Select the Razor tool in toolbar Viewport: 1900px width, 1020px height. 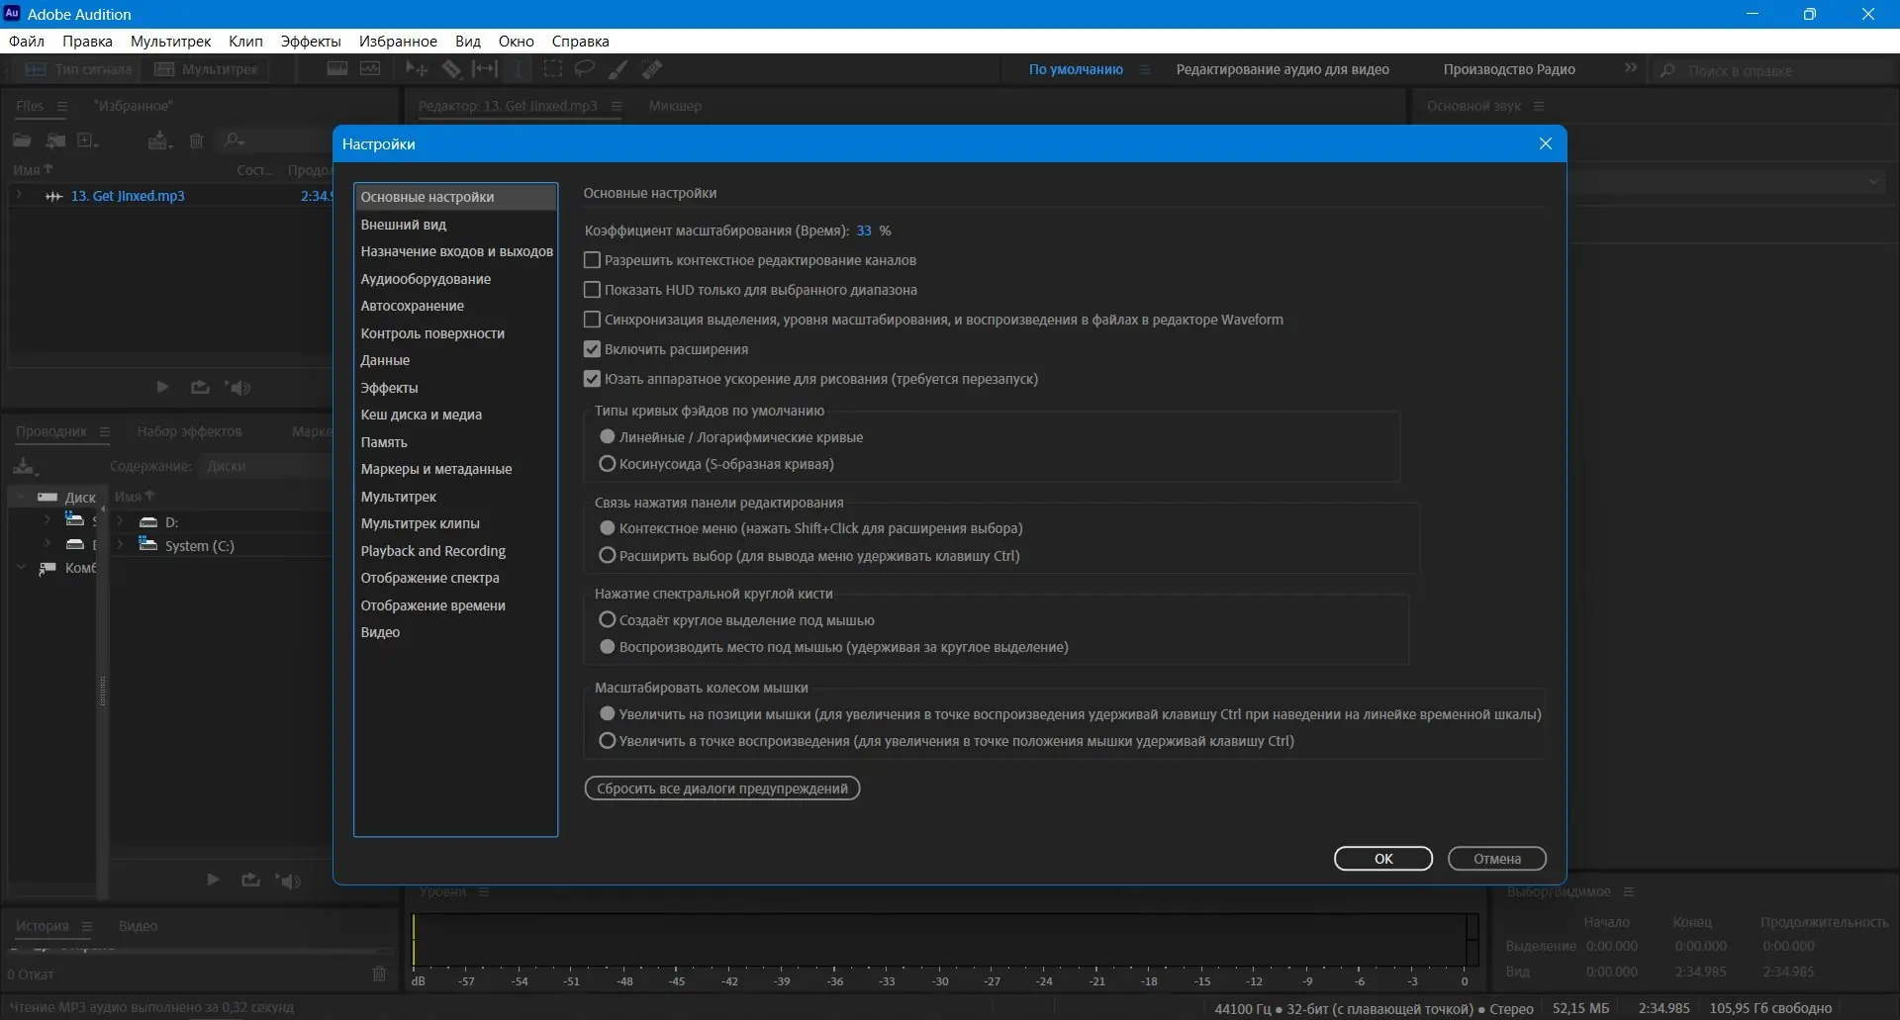tap(451, 69)
